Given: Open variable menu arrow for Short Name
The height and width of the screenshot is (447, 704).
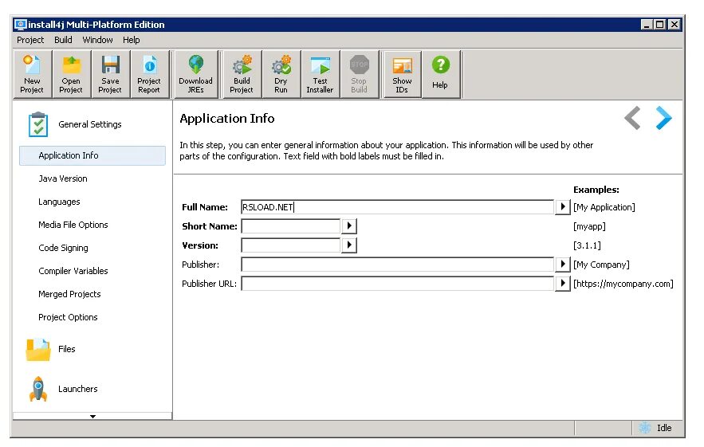Looking at the screenshot, I should click(x=349, y=225).
